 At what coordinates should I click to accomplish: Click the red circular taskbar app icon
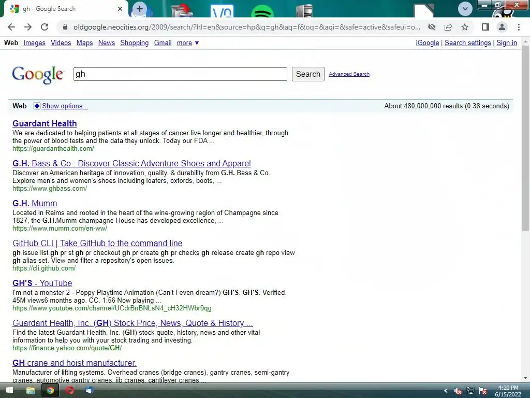70,391
